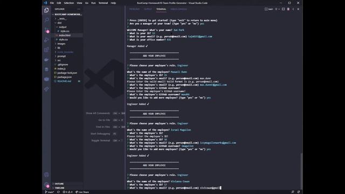The image size is (345, 194).
Task: Open package-lock.json
Action: 67,73
